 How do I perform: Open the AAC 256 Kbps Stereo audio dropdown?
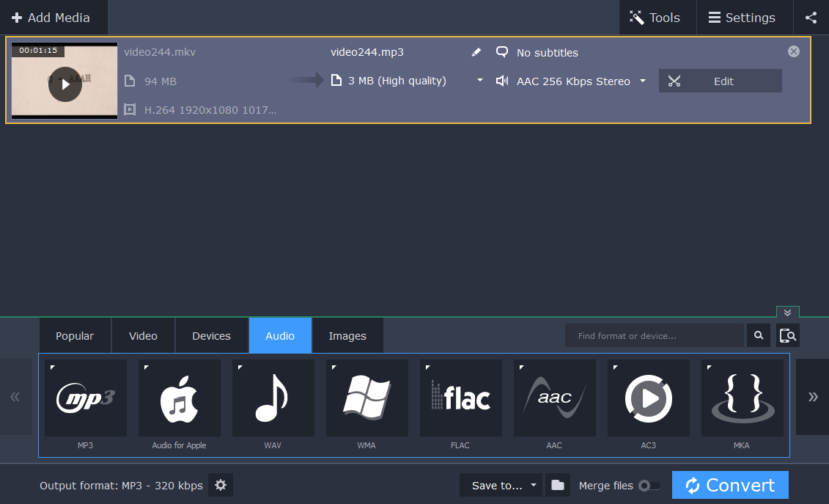point(643,81)
